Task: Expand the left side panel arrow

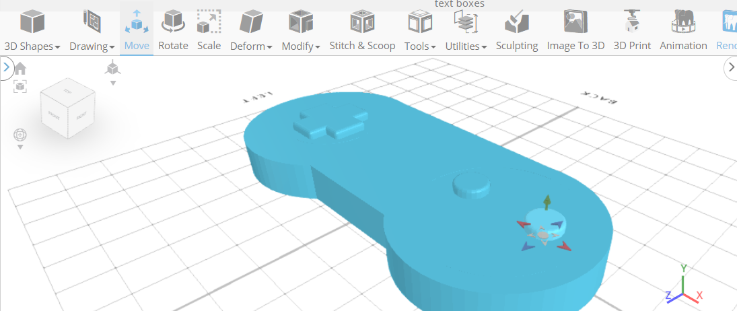Action: tap(5, 67)
